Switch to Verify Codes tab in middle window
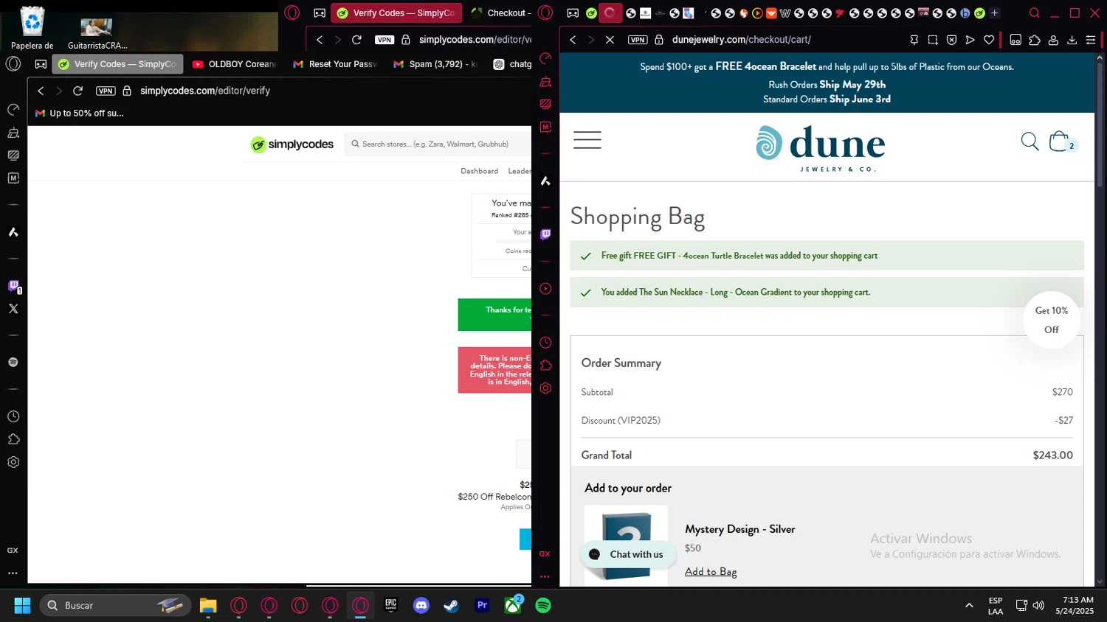This screenshot has height=622, width=1107. [396, 13]
